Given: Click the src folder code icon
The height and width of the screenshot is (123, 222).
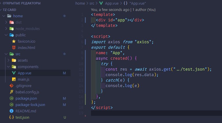Looking at the screenshot, I should point(12,54).
